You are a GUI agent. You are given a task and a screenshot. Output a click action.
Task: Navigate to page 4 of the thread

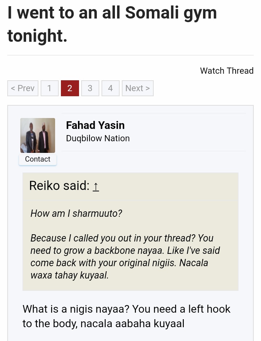click(x=110, y=88)
